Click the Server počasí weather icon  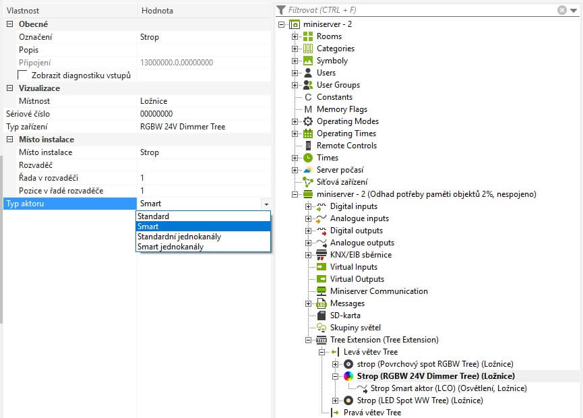tap(308, 170)
